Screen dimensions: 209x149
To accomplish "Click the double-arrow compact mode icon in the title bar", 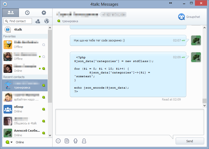I will tap(171, 3).
